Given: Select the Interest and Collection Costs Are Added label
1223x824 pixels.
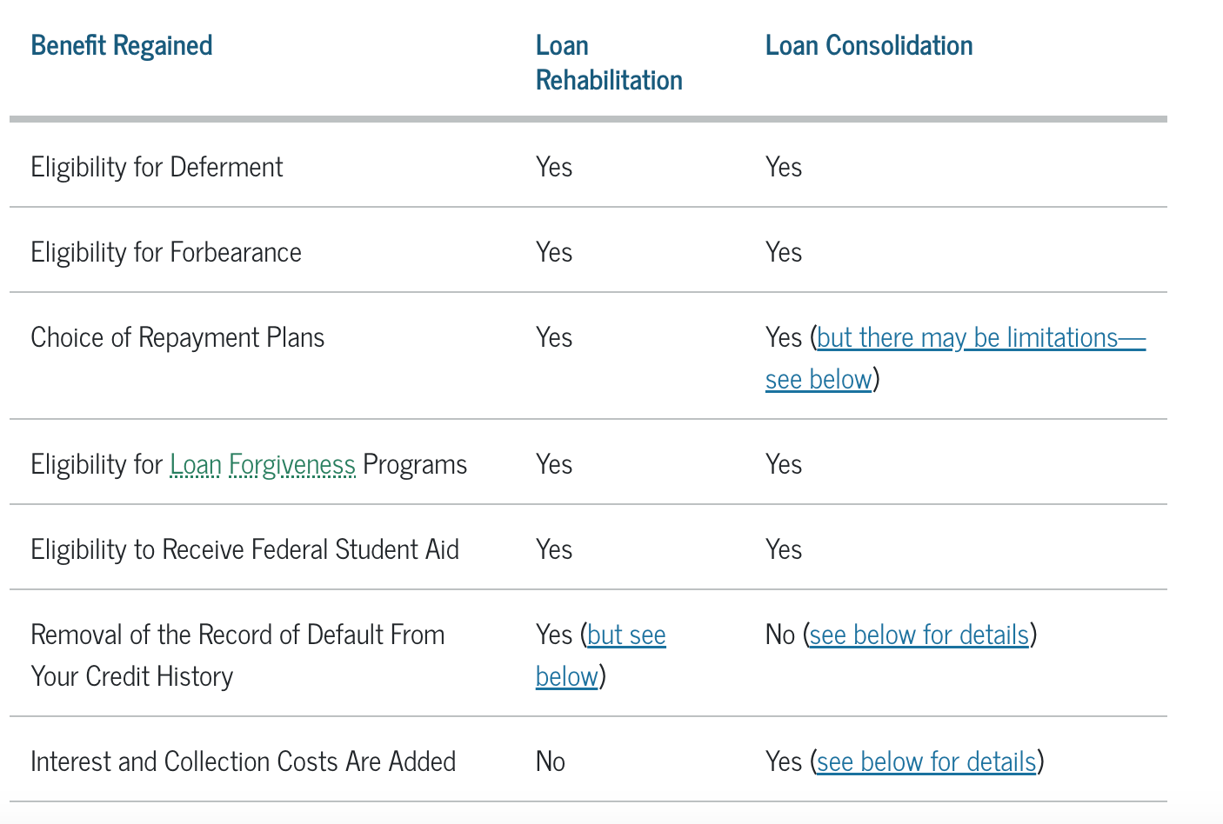Looking at the screenshot, I should (243, 762).
